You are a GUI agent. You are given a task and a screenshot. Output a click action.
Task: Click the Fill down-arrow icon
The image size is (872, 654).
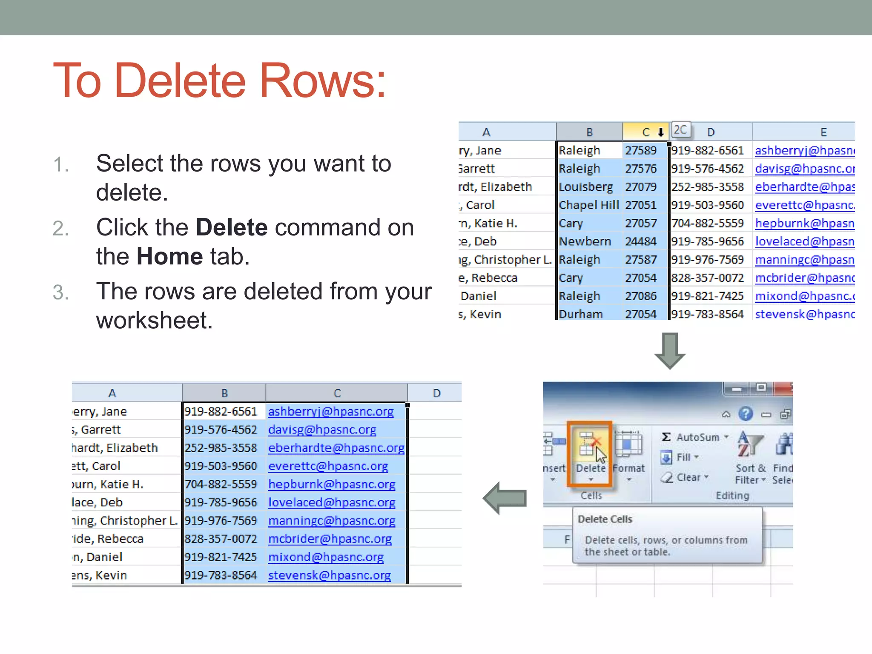tap(666, 458)
